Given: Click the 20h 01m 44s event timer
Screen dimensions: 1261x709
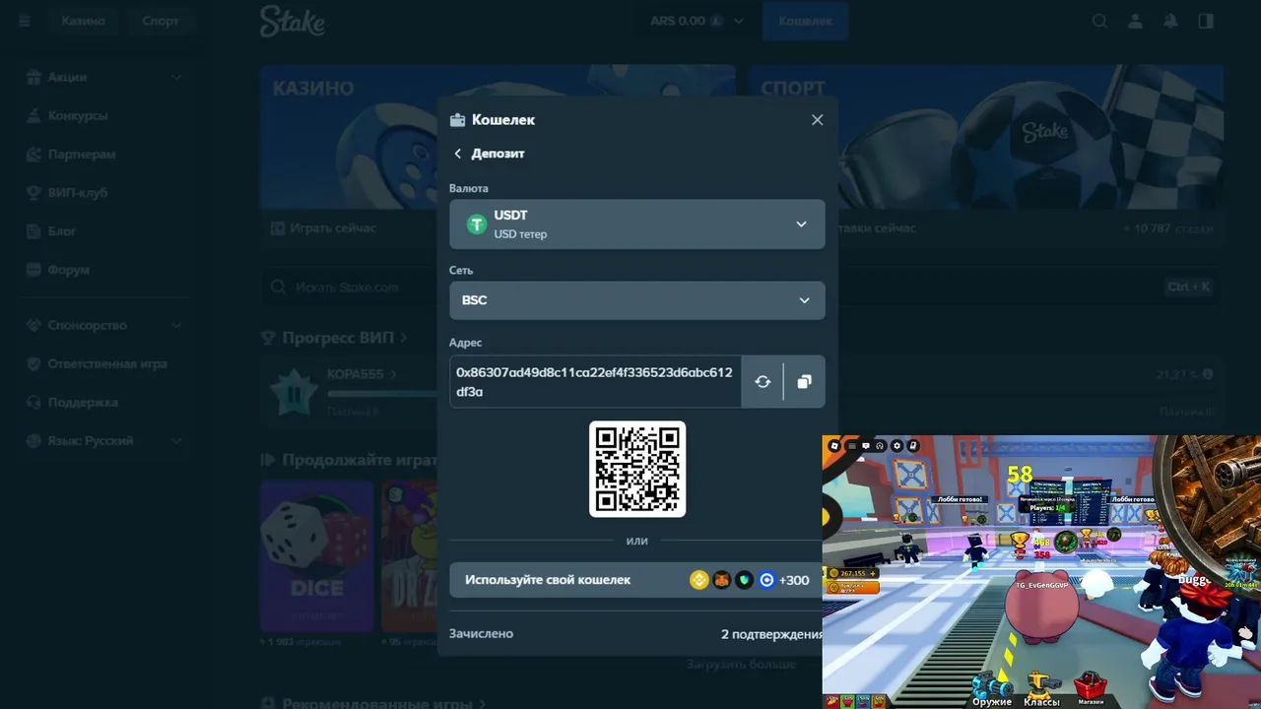Looking at the screenshot, I should pos(1243,584).
